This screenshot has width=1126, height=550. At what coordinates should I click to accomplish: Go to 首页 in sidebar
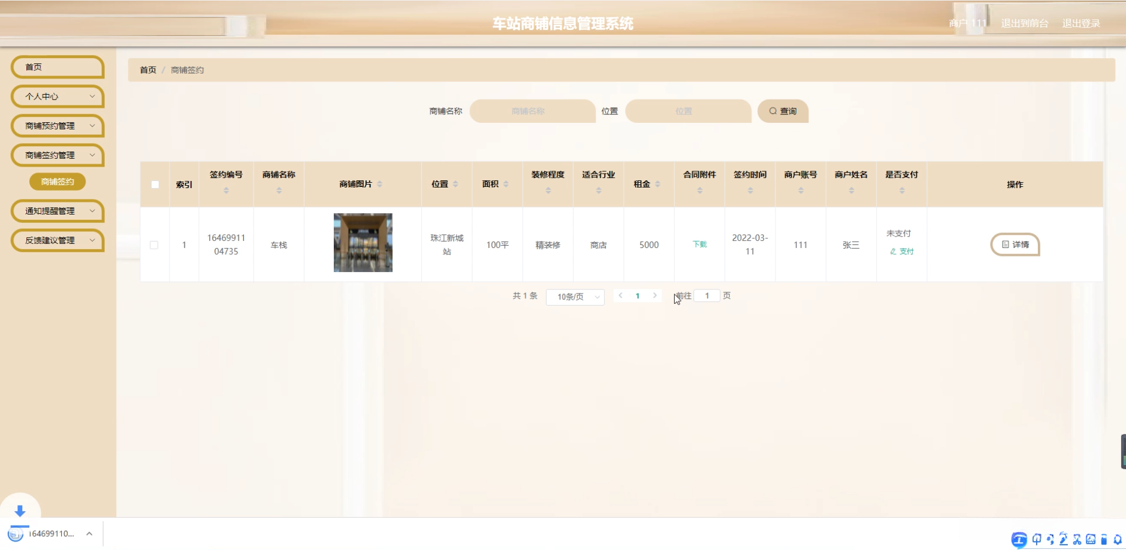click(58, 67)
